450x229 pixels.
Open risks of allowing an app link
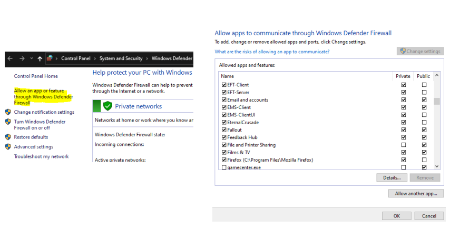(272, 52)
